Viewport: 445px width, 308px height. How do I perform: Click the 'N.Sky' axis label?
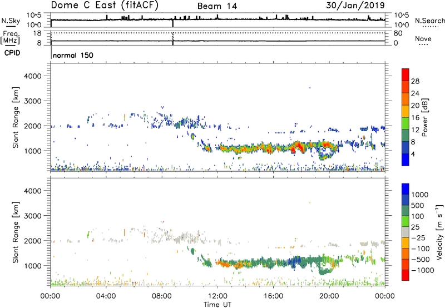[x=11, y=21]
